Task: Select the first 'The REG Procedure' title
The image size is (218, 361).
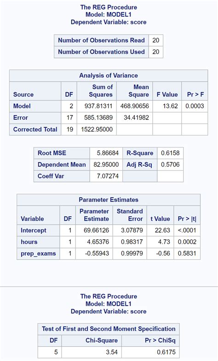Action: coord(109,7)
